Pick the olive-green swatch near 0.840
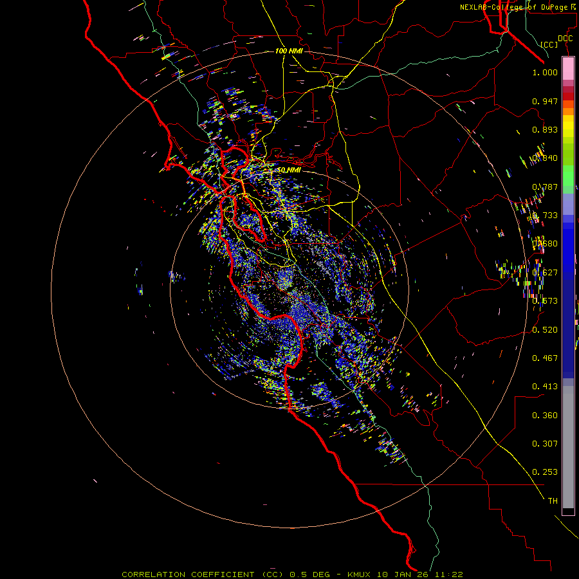Screen dimensions: 579x579 point(568,154)
